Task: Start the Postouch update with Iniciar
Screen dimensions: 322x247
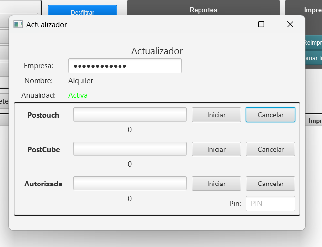Action: (x=216, y=115)
